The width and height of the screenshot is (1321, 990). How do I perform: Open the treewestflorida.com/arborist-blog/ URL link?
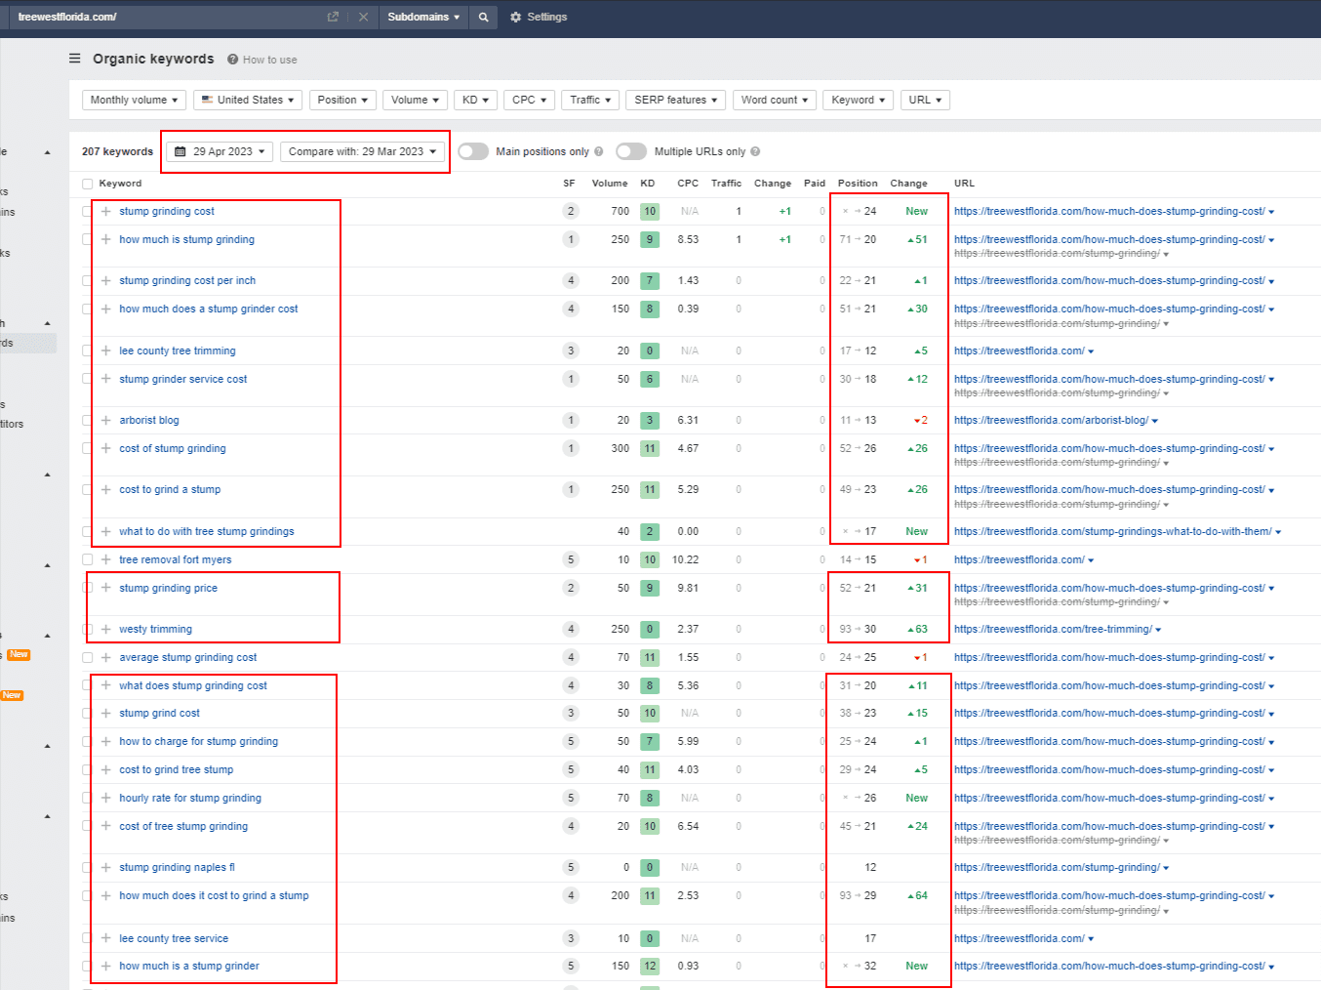pyautogui.click(x=1051, y=420)
